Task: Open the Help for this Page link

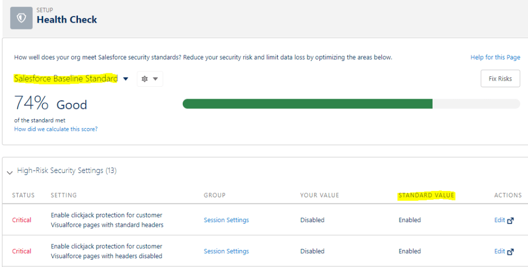Action: (495, 57)
